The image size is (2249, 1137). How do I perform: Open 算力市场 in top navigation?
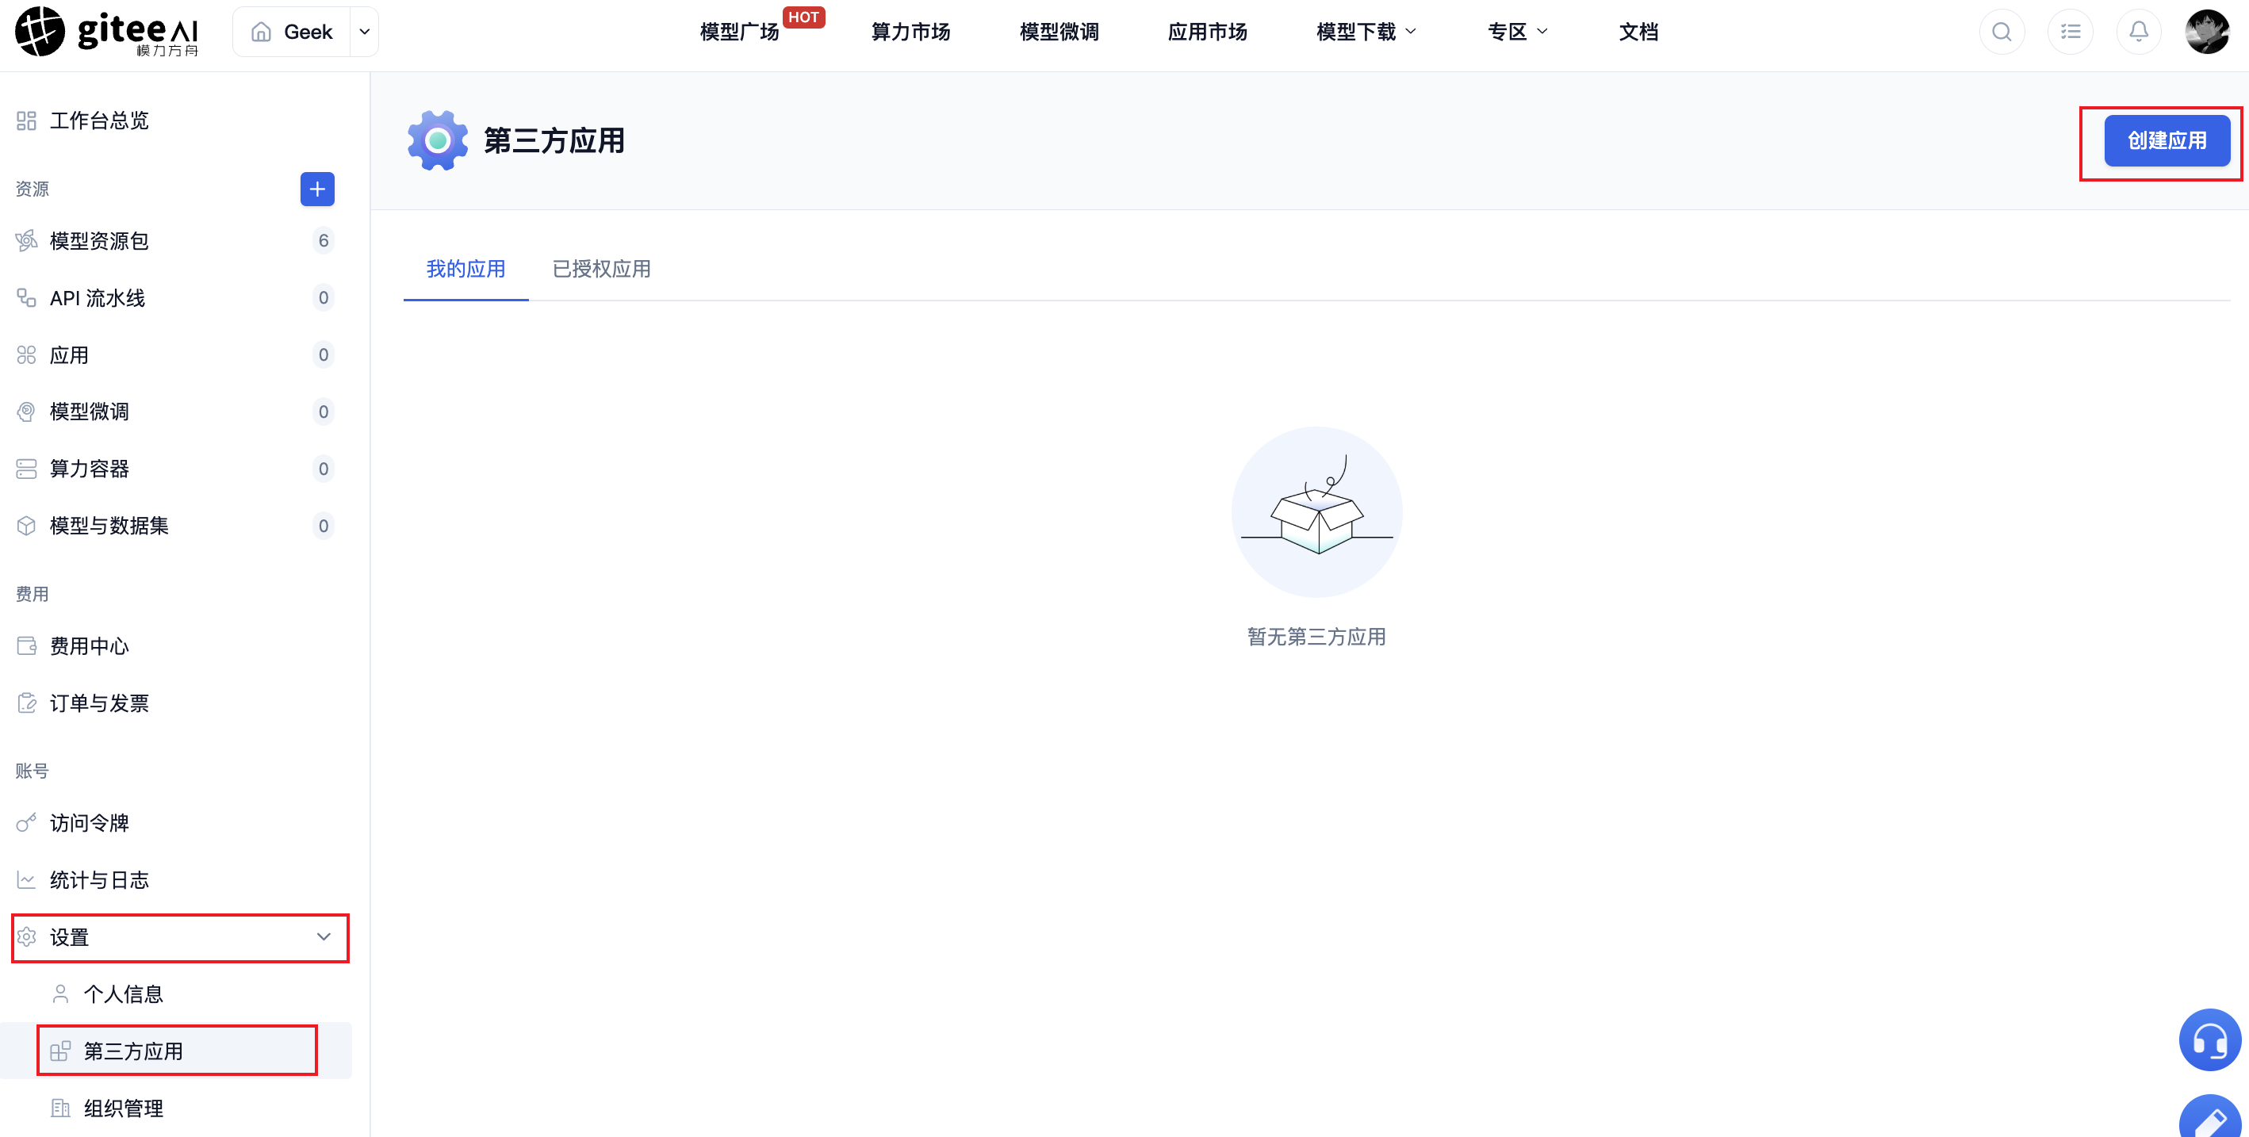[910, 33]
